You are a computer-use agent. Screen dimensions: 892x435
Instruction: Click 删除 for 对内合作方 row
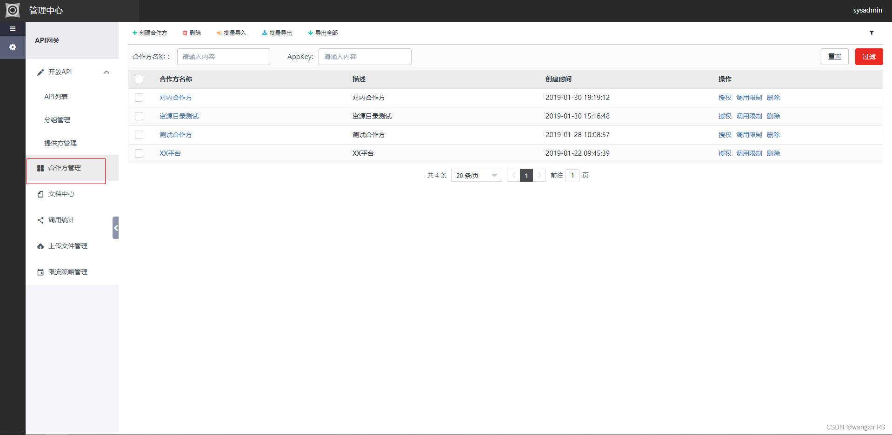pyautogui.click(x=773, y=98)
